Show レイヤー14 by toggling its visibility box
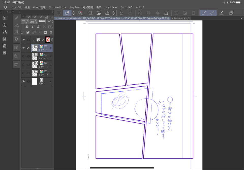244x170 pixels. pyautogui.click(x=23, y=56)
